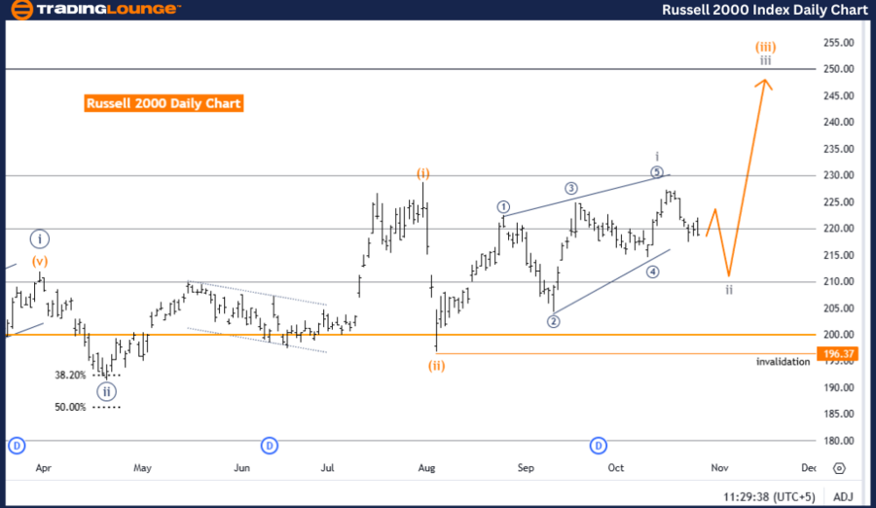Click the dividend marker D near April
Image resolution: width=876 pixels, height=508 pixels.
[x=17, y=446]
